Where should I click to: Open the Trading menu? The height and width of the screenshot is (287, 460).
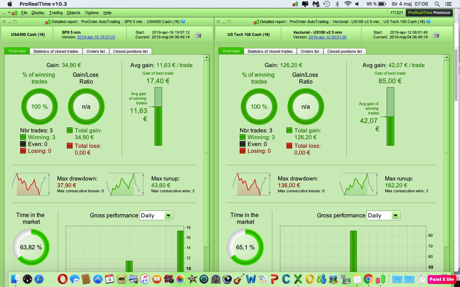(56, 13)
